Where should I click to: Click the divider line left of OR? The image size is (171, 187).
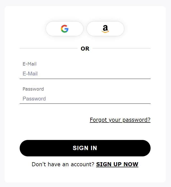click(48, 48)
